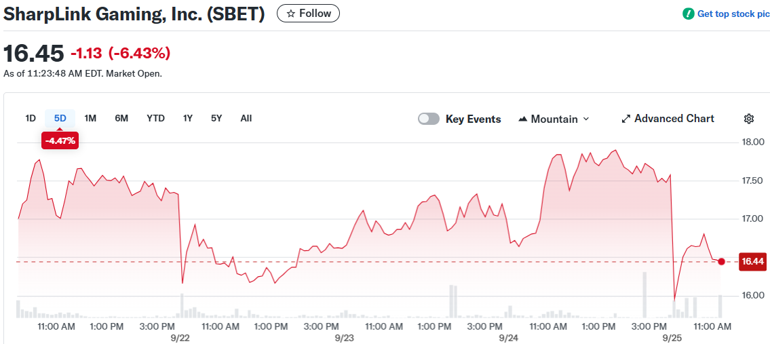
Task: Click the 17.00 axis value
Action: [751, 218]
